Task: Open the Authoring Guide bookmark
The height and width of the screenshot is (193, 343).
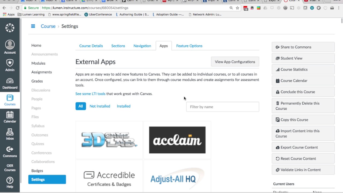Action: click(x=132, y=14)
